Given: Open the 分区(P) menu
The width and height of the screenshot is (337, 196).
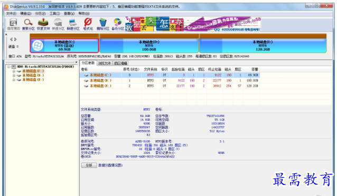Looking at the screenshot, I should [x=40, y=14].
